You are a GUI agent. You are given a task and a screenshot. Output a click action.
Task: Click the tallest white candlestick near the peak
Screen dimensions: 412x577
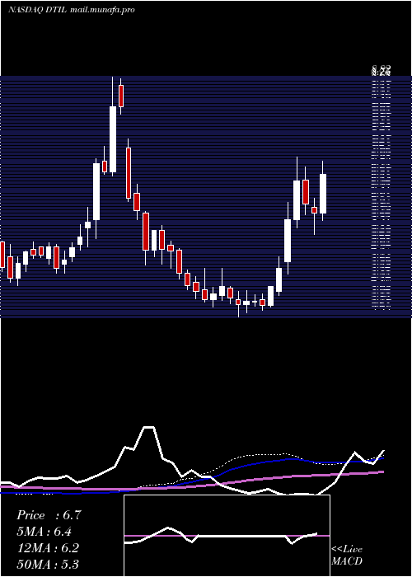[113, 139]
